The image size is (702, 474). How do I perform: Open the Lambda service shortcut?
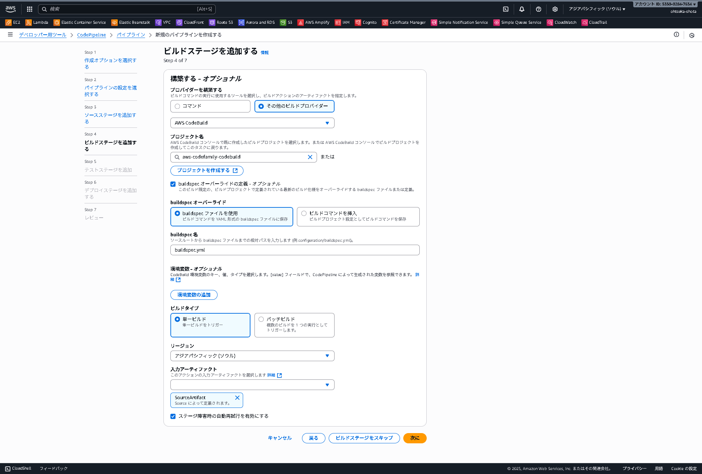[x=37, y=22]
